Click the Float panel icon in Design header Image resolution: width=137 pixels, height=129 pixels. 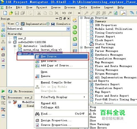point(65,19)
